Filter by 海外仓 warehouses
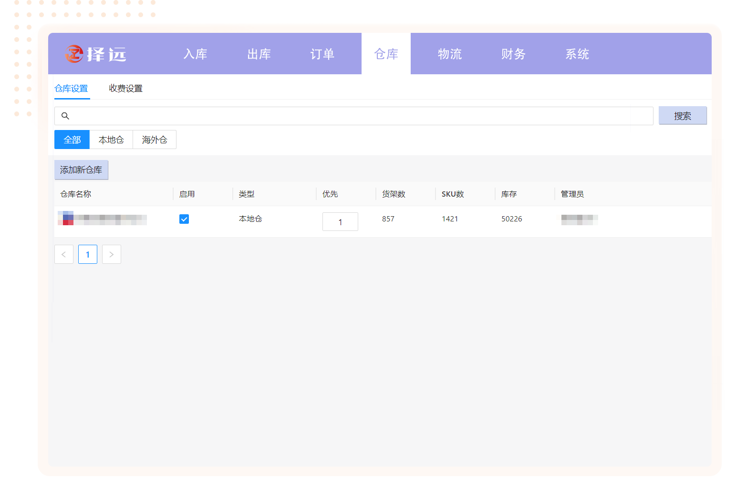 click(x=155, y=140)
